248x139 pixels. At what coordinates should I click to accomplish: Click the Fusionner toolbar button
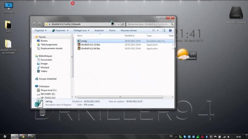point(59,30)
